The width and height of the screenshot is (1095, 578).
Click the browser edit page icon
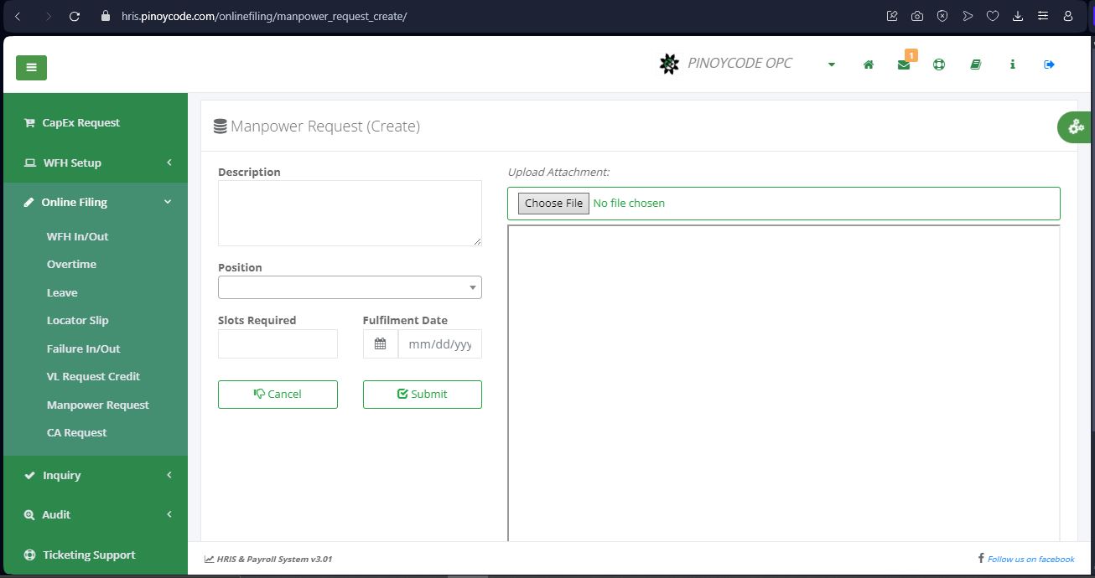click(x=892, y=16)
